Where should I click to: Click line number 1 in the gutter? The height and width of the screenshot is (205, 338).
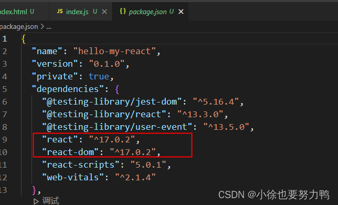(5, 39)
